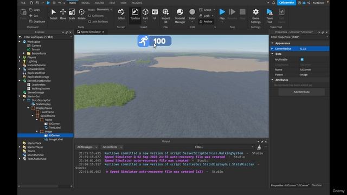The image size is (347, 195).
Task: Select the WalkingSystem script
Action: point(41,88)
